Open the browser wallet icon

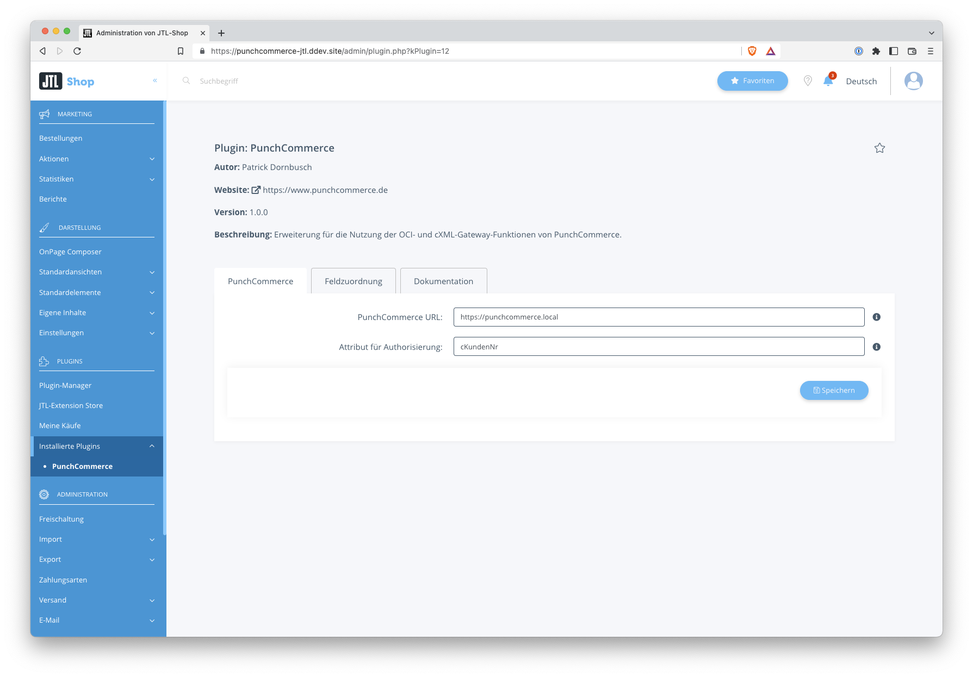(912, 51)
